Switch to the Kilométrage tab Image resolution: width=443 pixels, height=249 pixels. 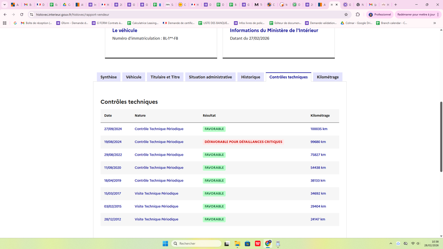pyautogui.click(x=327, y=77)
